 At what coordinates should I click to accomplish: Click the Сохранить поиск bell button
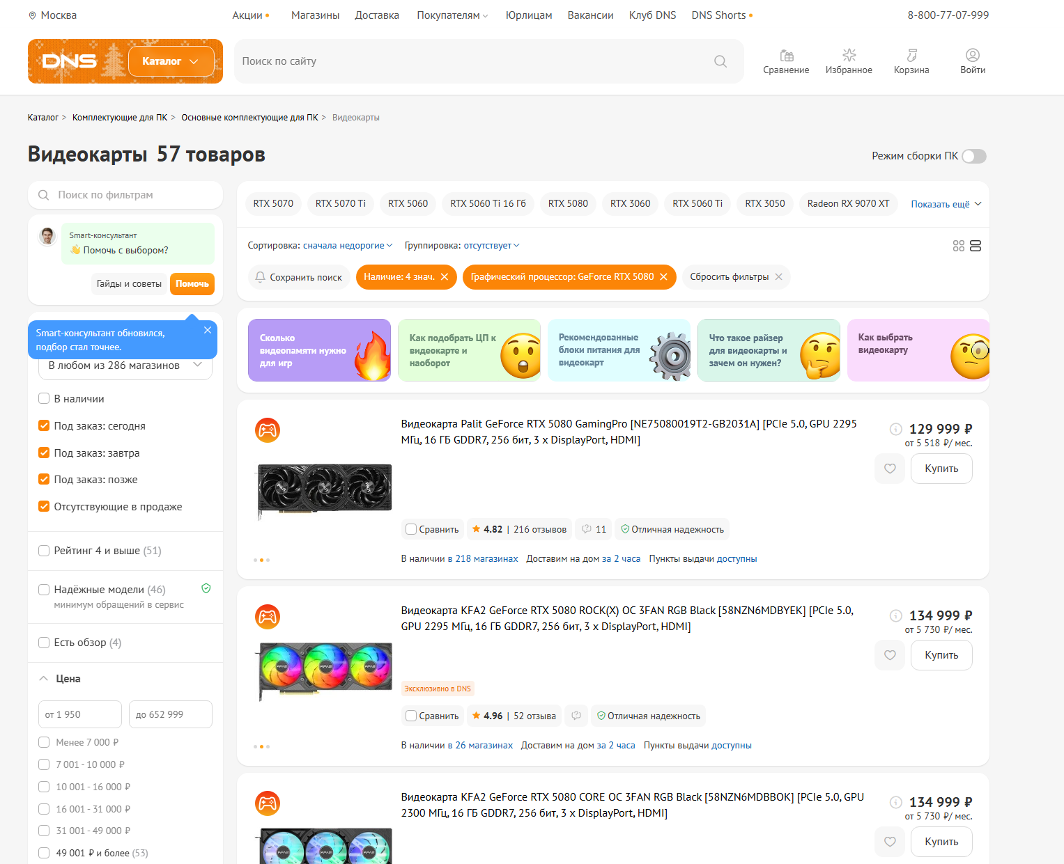(298, 277)
